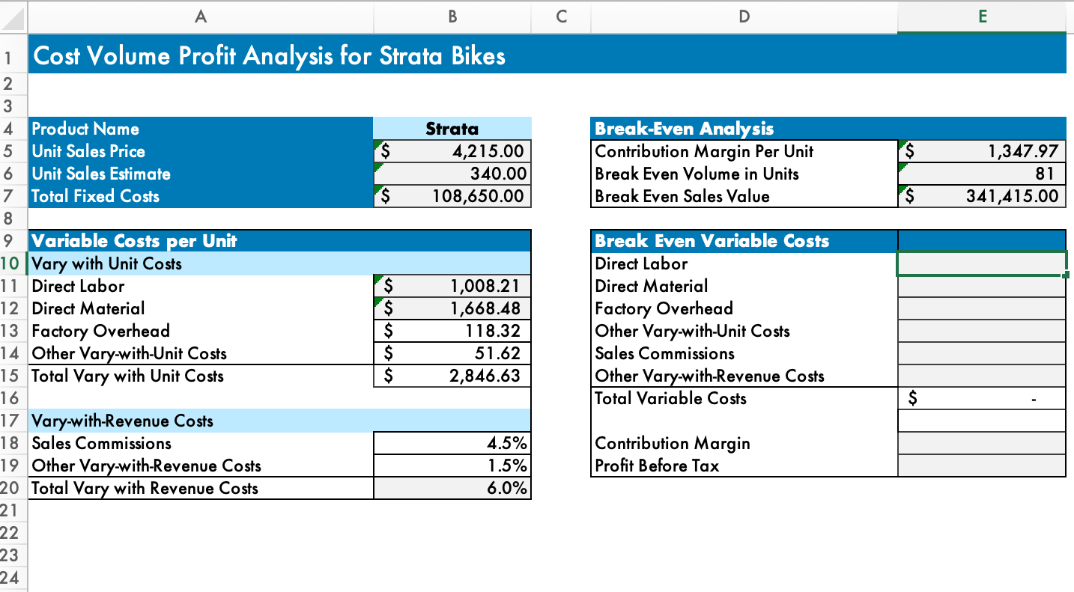Select row 24 header
The height and width of the screenshot is (592, 1074).
point(13,578)
